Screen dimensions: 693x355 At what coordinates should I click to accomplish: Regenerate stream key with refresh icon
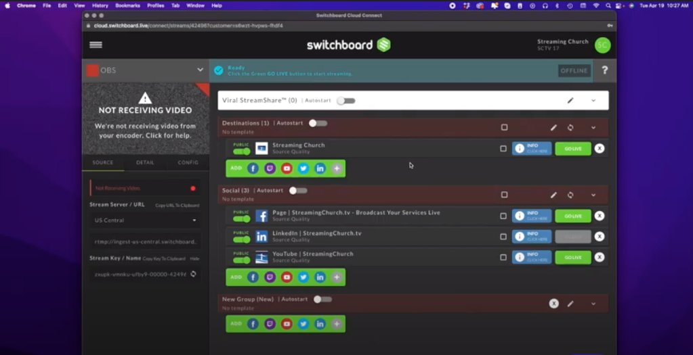[x=193, y=274]
